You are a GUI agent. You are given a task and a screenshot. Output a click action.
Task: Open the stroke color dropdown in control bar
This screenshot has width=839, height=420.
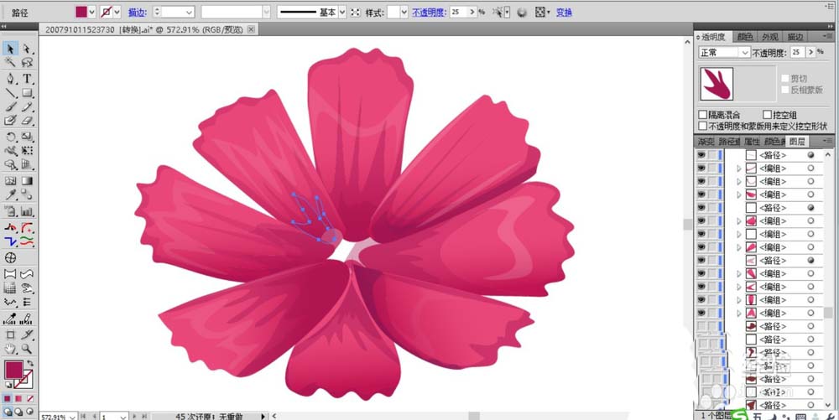tap(117, 13)
